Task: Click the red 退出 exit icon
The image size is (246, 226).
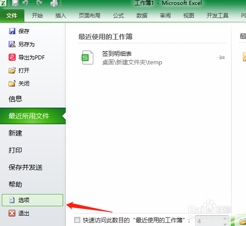Action: pyautogui.click(x=12, y=213)
